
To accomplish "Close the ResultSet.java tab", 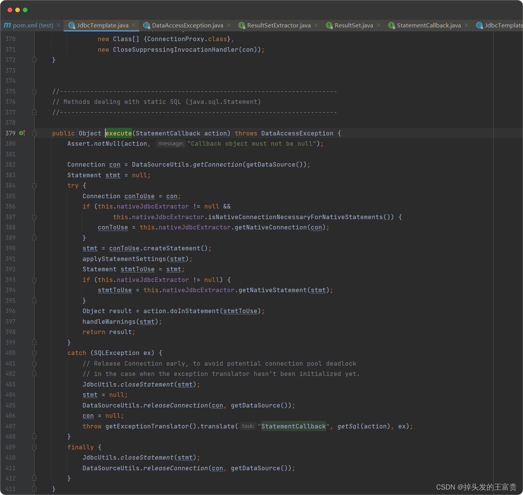I will pyautogui.click(x=378, y=25).
